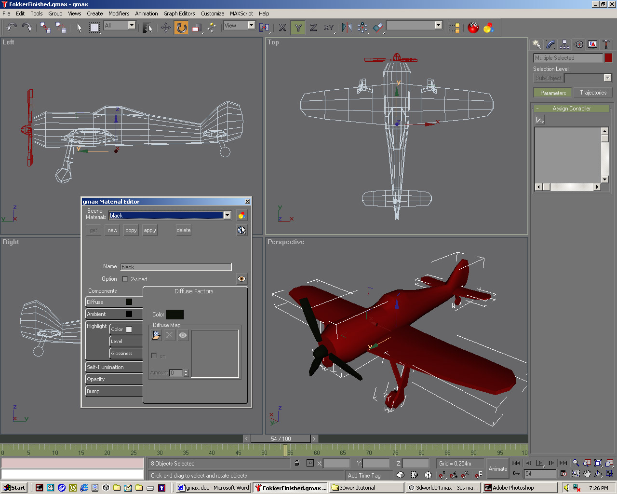Open the Hierarchy command panel tab

click(564, 44)
